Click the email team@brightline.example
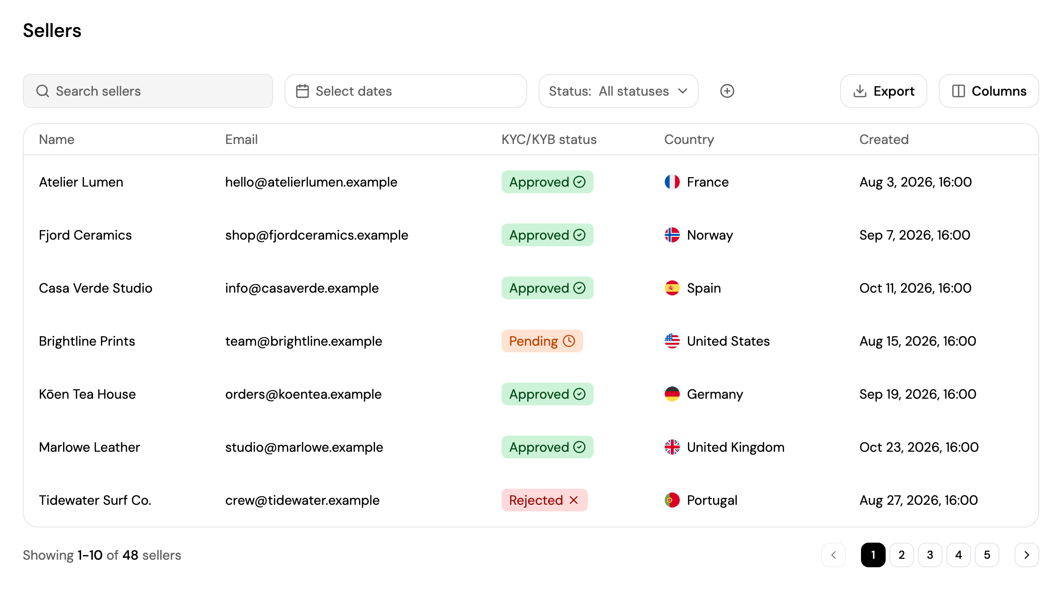The height and width of the screenshot is (590, 1062). pos(303,341)
